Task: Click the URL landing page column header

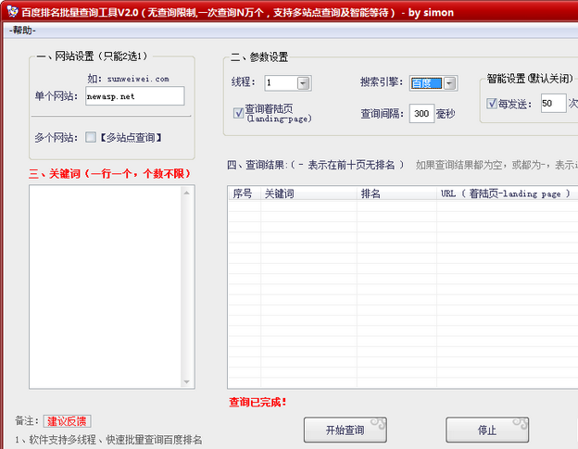Action: 505,193
